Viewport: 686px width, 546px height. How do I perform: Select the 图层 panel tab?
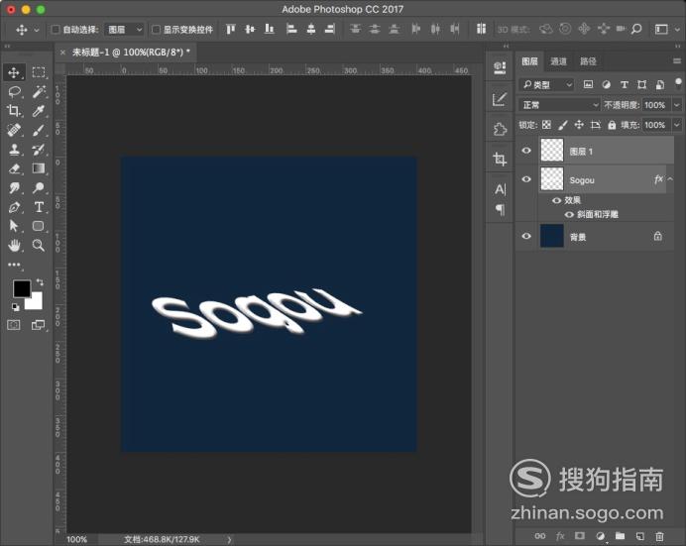click(x=529, y=61)
